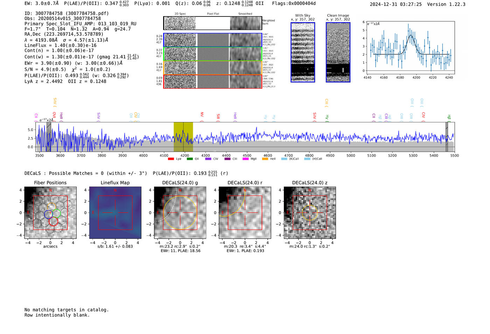
Task: Select the Flags:0x0000404d text
Action: click(294, 4)
